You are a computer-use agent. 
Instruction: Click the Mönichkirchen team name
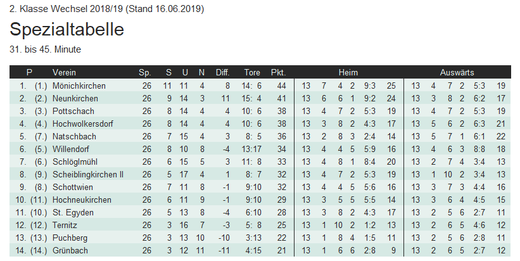click(x=79, y=86)
